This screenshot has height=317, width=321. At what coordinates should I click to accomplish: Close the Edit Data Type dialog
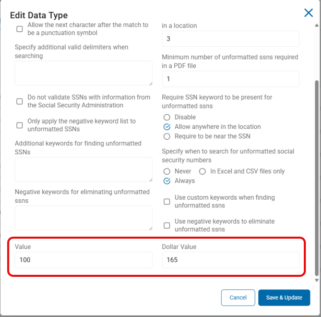[308, 13]
